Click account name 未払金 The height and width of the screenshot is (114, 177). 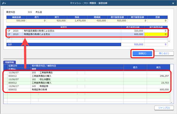coord(39,12)
